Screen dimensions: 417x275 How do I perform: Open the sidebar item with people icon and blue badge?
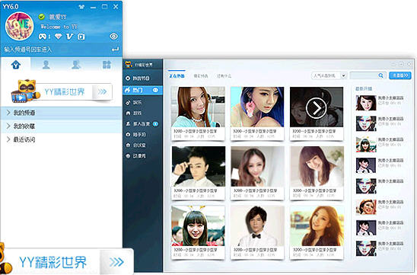(x=142, y=124)
